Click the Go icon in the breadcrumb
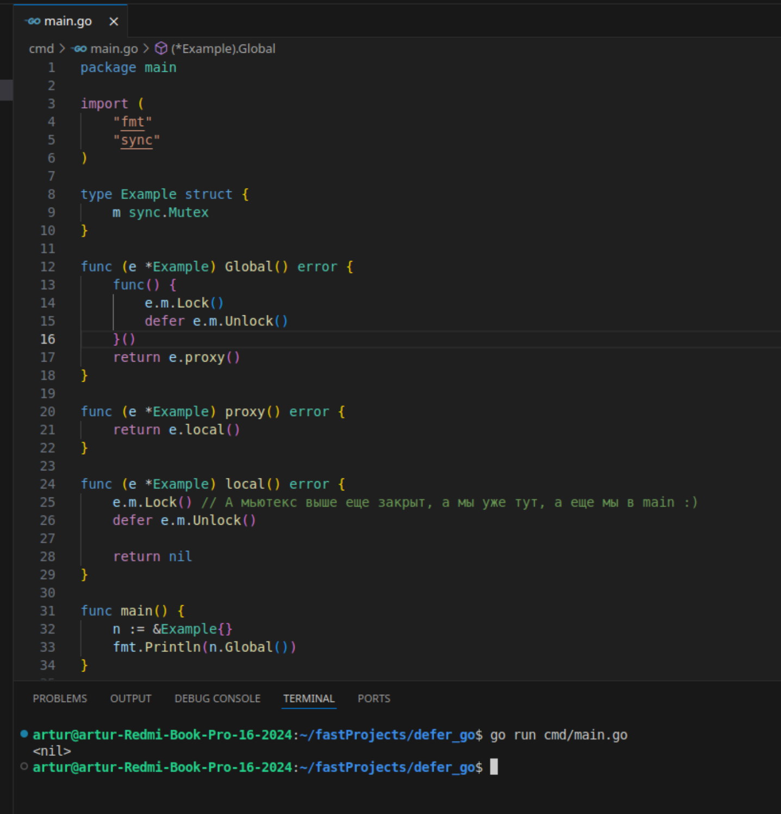The image size is (781, 814). pyautogui.click(x=79, y=48)
